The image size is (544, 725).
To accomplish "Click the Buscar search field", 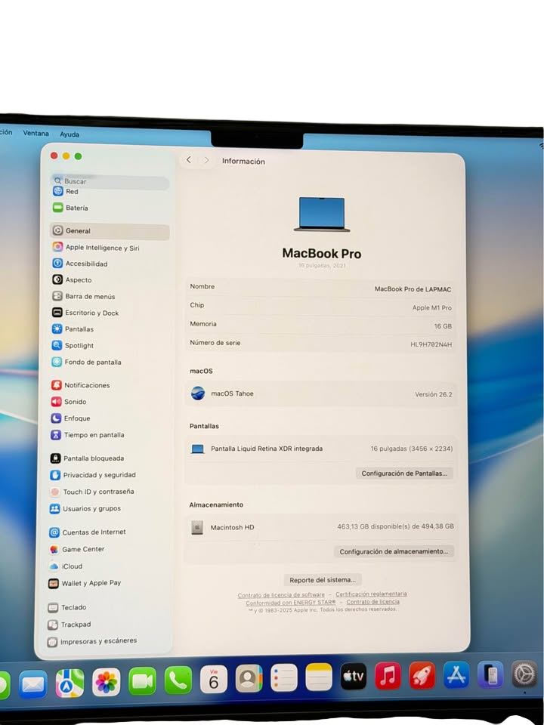I will [x=110, y=181].
